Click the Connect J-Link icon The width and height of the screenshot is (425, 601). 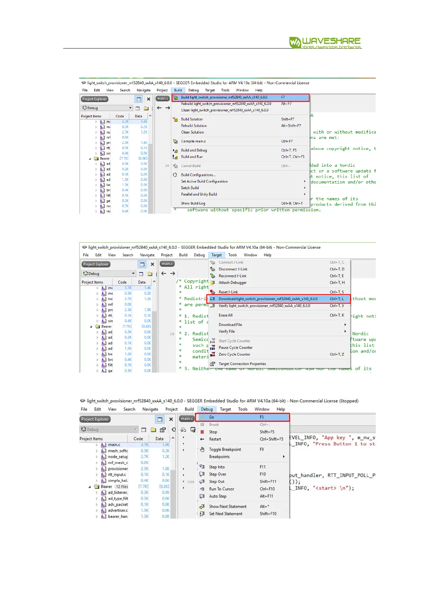(x=213, y=263)
